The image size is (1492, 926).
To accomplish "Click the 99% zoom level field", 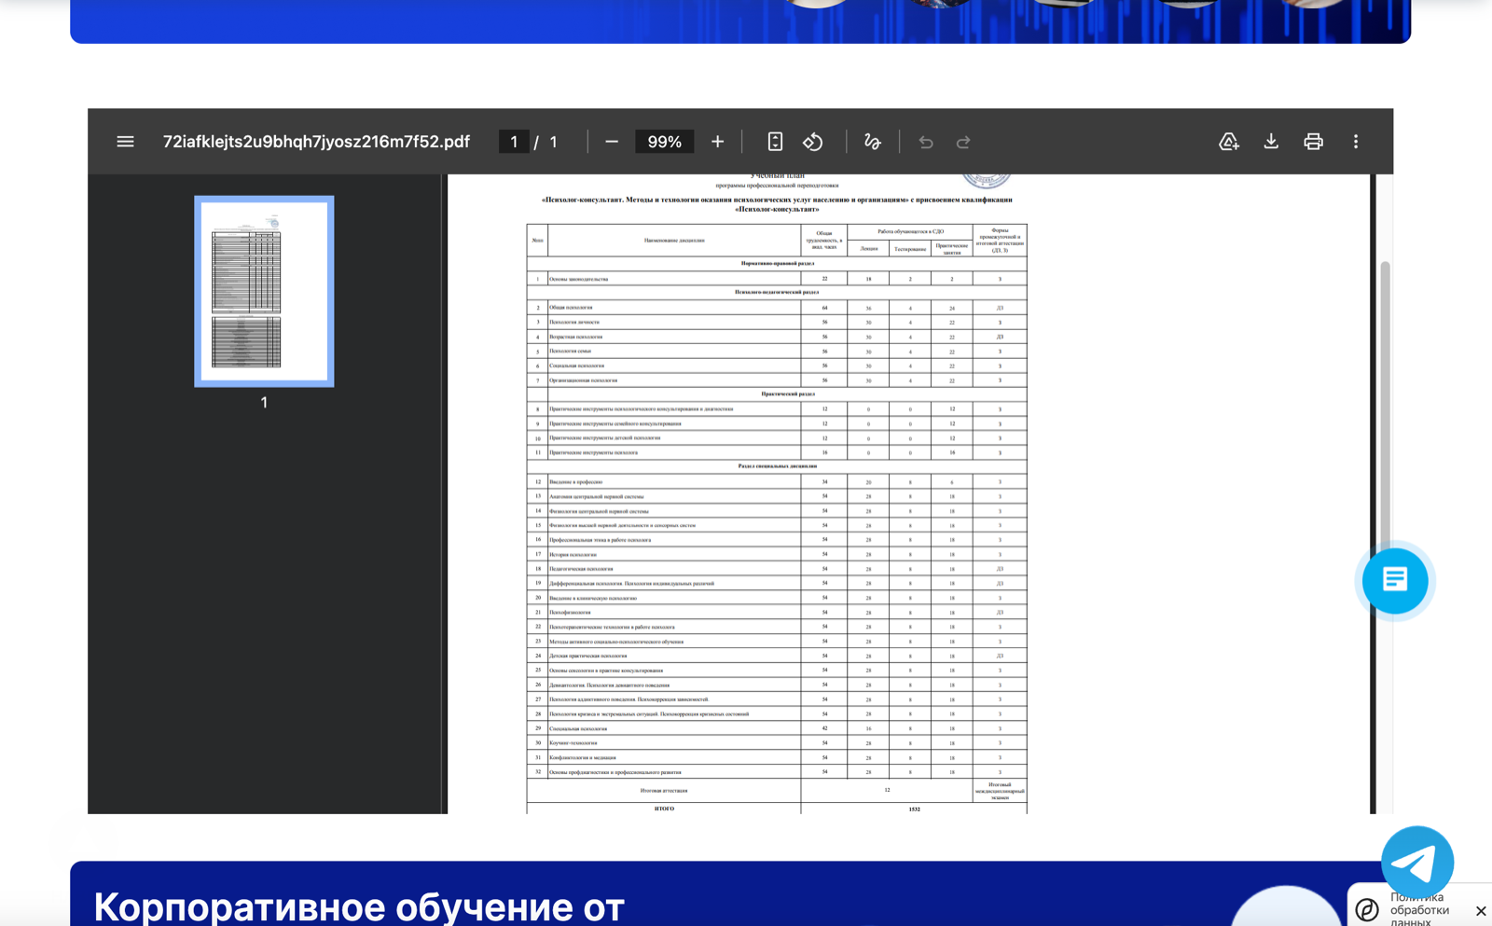I will (665, 142).
